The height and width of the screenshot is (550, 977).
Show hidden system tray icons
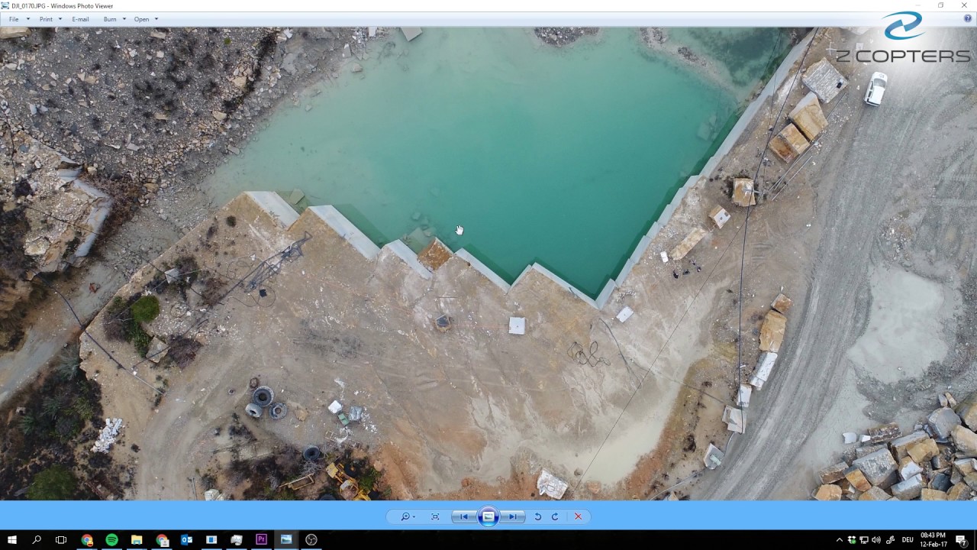840,540
